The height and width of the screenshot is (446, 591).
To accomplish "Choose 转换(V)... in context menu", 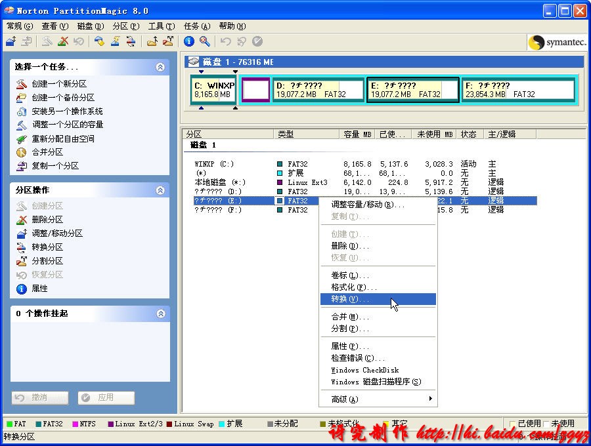I will (x=378, y=299).
